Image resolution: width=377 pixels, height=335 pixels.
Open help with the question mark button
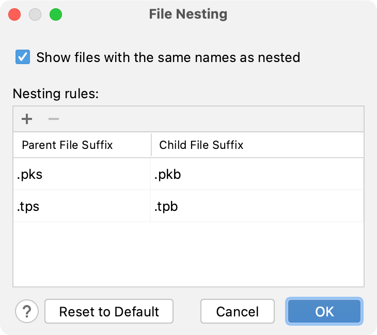[x=27, y=311]
